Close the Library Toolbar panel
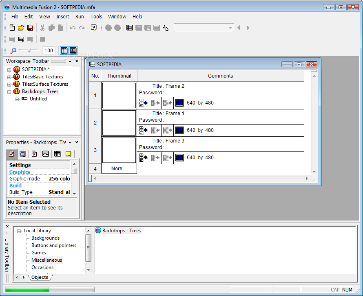 click(7, 227)
